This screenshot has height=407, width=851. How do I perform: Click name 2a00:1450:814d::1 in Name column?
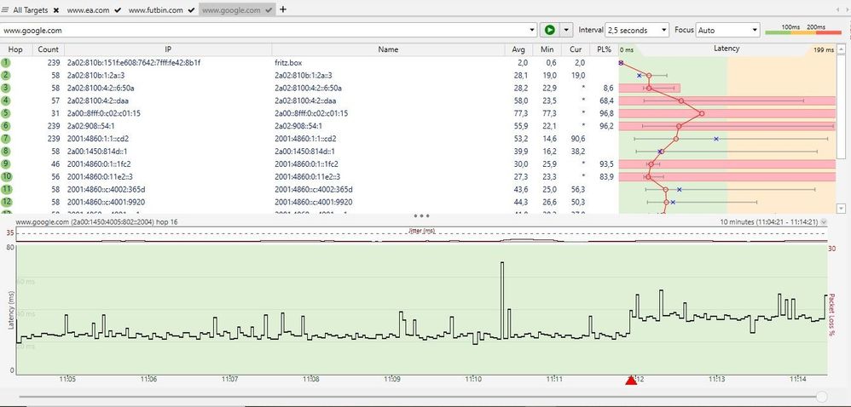coord(305,152)
